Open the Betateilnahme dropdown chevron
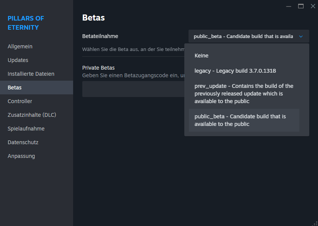This screenshot has width=318, height=226. (x=301, y=36)
